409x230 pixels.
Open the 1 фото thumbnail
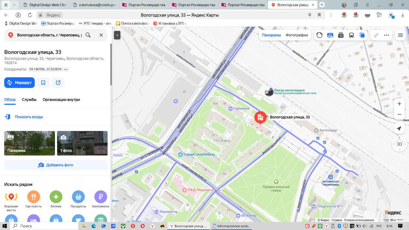pyautogui.click(x=82, y=143)
